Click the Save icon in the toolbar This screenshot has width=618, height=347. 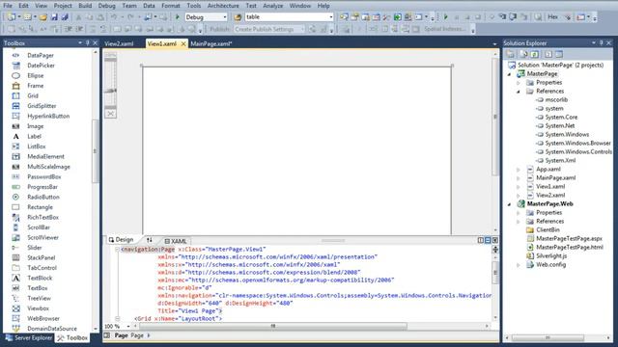click(x=54, y=17)
